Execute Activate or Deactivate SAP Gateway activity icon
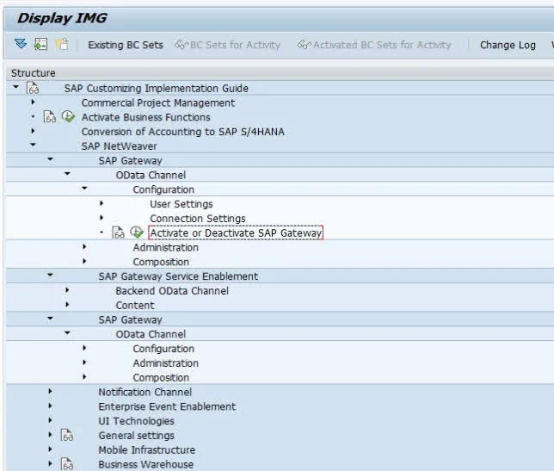This screenshot has width=554, height=471. click(137, 232)
